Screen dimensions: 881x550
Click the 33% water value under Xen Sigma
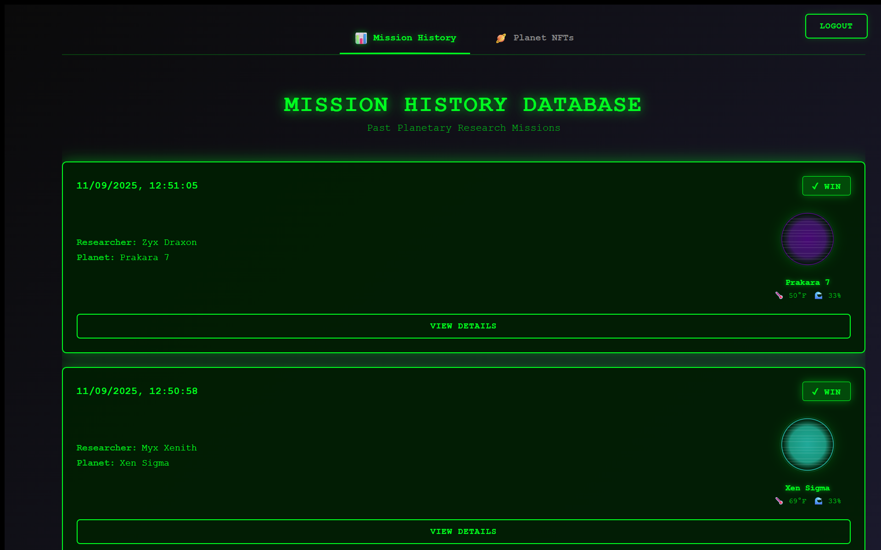click(x=835, y=501)
